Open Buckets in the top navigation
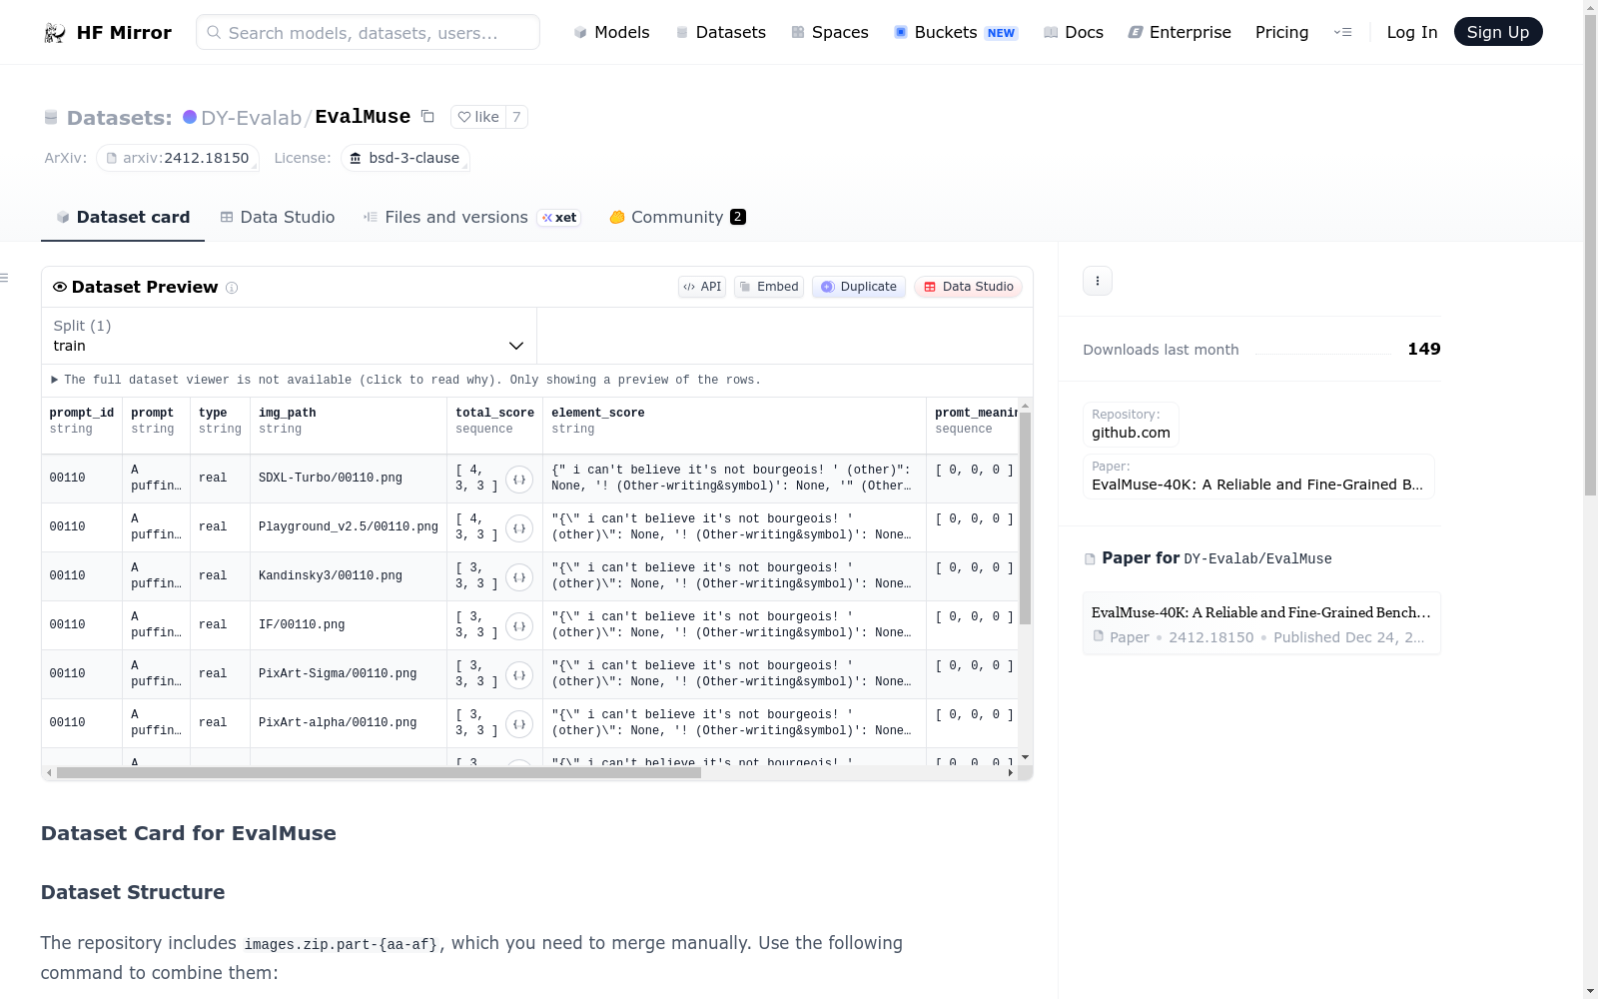Viewport: 1598px width, 999px height. [956, 32]
